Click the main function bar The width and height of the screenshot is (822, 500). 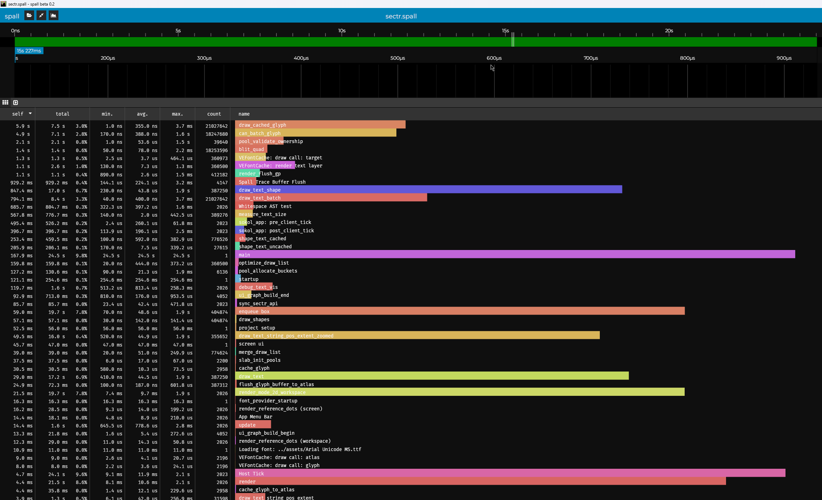pos(515,255)
